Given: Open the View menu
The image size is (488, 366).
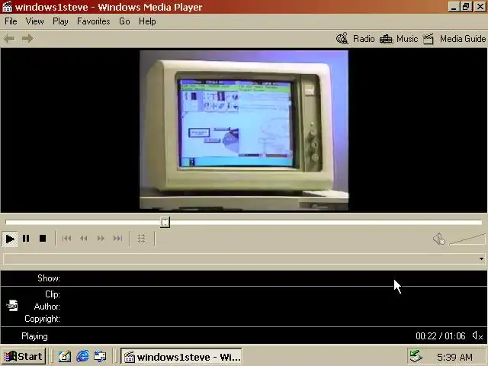Looking at the screenshot, I should (34, 21).
